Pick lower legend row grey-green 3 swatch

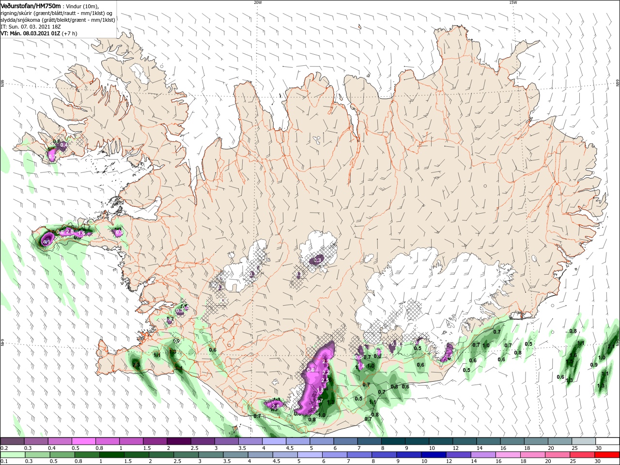211,455
